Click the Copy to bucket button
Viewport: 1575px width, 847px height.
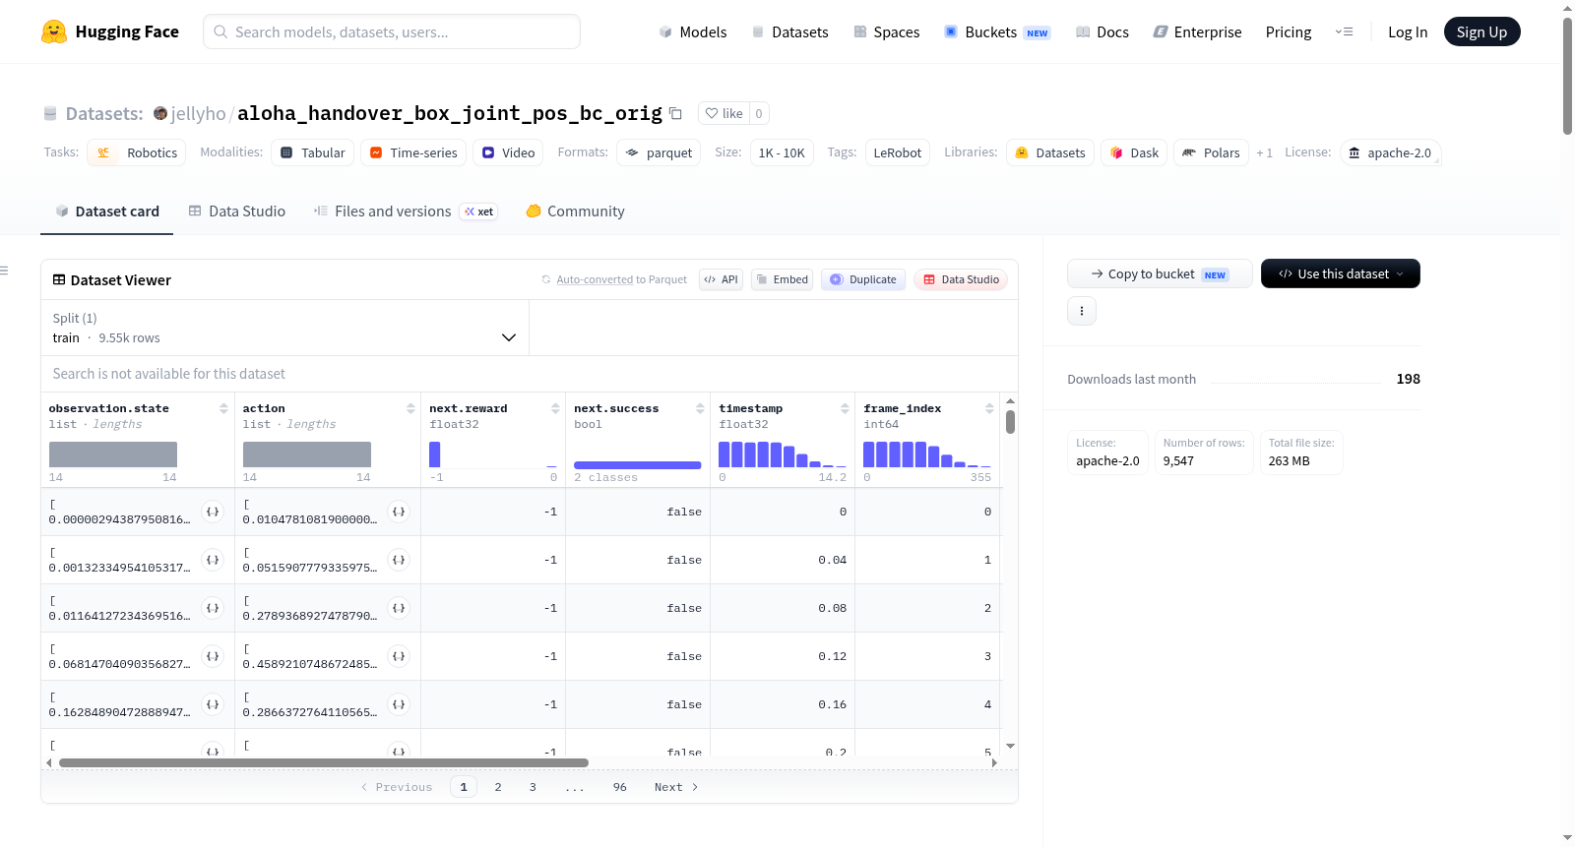pyautogui.click(x=1160, y=273)
